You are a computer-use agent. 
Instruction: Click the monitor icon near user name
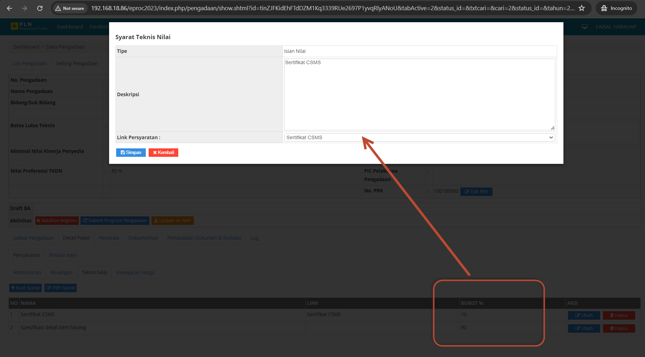click(x=585, y=27)
